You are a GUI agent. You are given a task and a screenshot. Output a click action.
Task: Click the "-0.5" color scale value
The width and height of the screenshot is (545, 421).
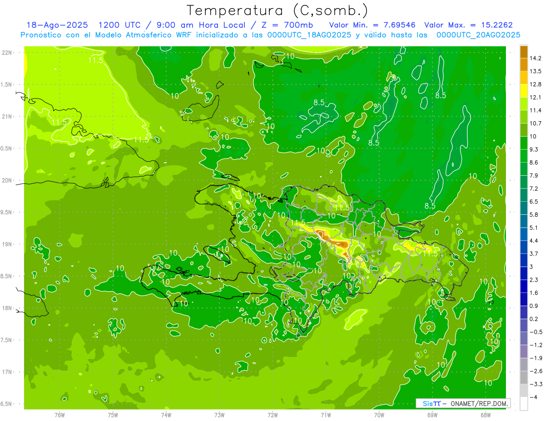coord(536,332)
